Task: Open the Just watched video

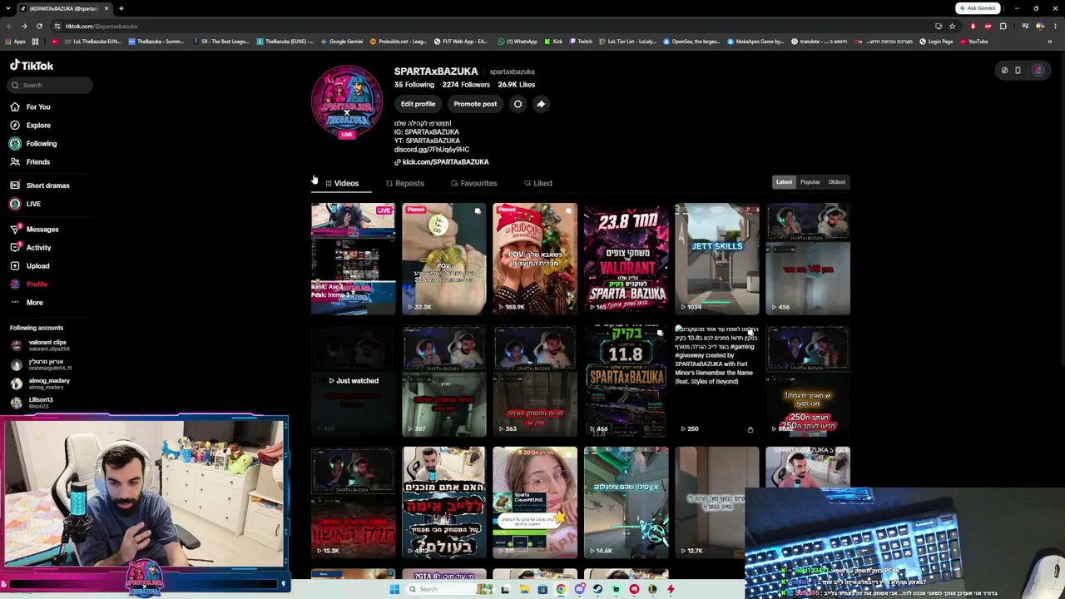Action: pyautogui.click(x=353, y=381)
